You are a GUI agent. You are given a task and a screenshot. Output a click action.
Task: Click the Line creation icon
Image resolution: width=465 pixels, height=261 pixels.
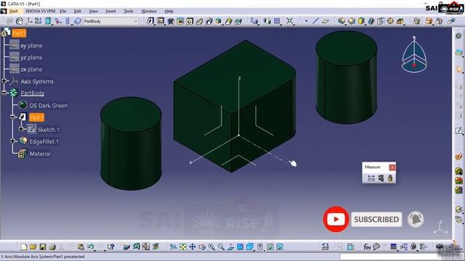tap(315, 21)
